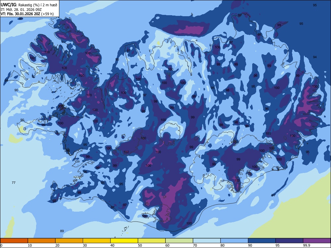Select the amber 20–30 color scale segment
Viewport: 331px width, 248px height.
[69, 241]
